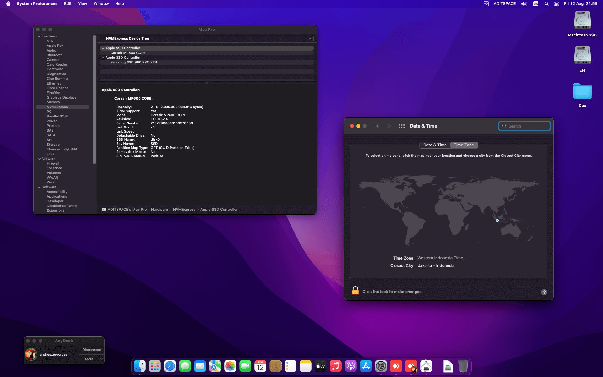Click the Spotlight search menu bar icon
603x377 pixels.
coord(546,4)
